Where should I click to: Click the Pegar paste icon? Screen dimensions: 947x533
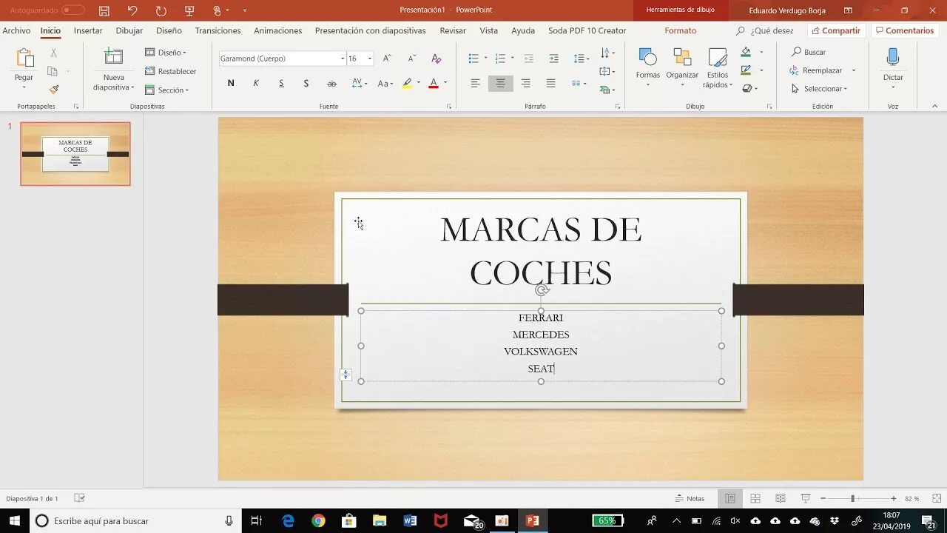[x=24, y=58]
